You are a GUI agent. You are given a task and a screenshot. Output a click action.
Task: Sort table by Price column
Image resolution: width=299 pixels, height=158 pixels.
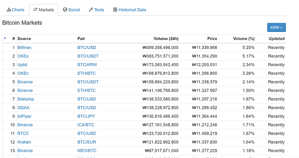[x=212, y=39]
